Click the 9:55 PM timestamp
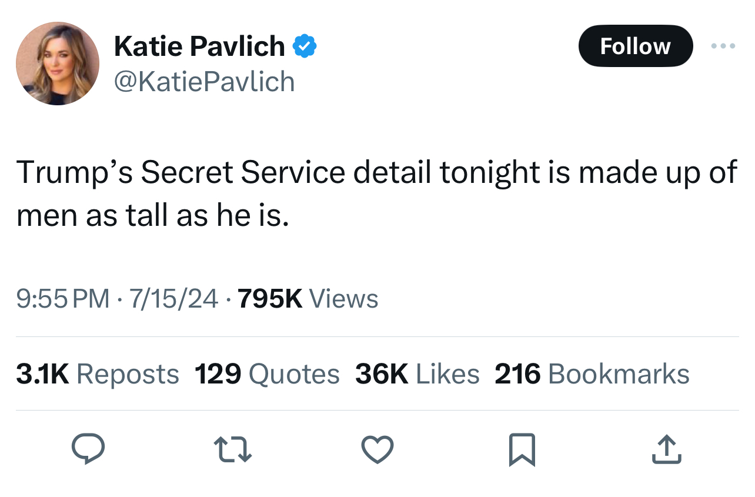755x497 pixels. (63, 299)
